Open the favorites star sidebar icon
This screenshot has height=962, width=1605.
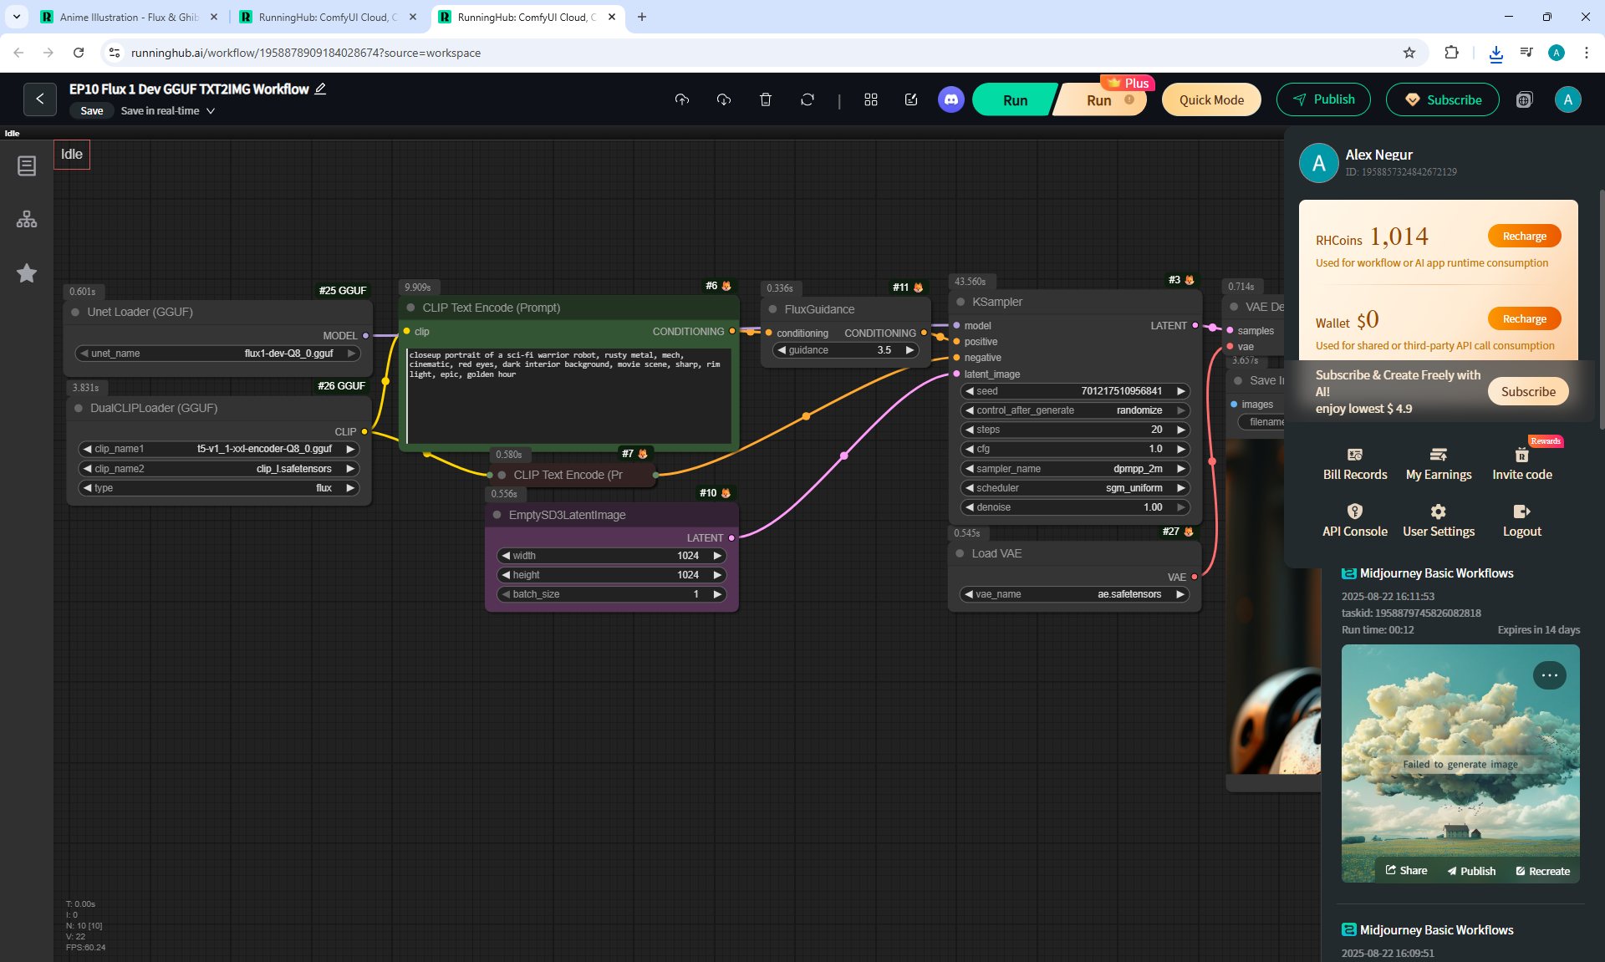point(27,273)
